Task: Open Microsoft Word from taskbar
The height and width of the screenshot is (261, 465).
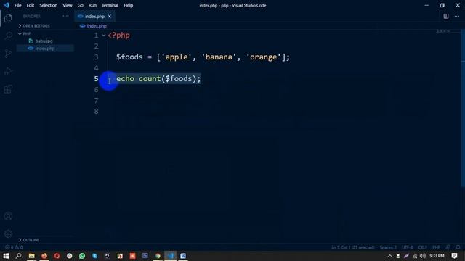Action: click(183, 256)
